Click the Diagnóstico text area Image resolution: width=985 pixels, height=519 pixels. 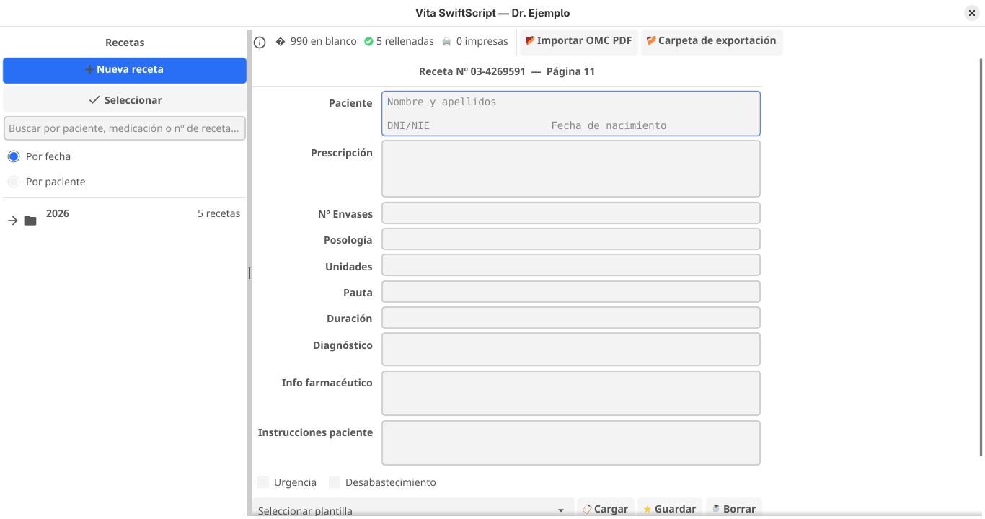[x=570, y=350]
